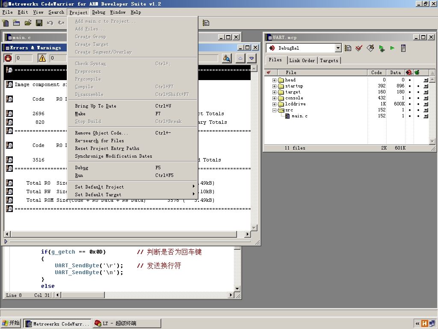Click the second toolbar icon beside New file

tap(17, 23)
